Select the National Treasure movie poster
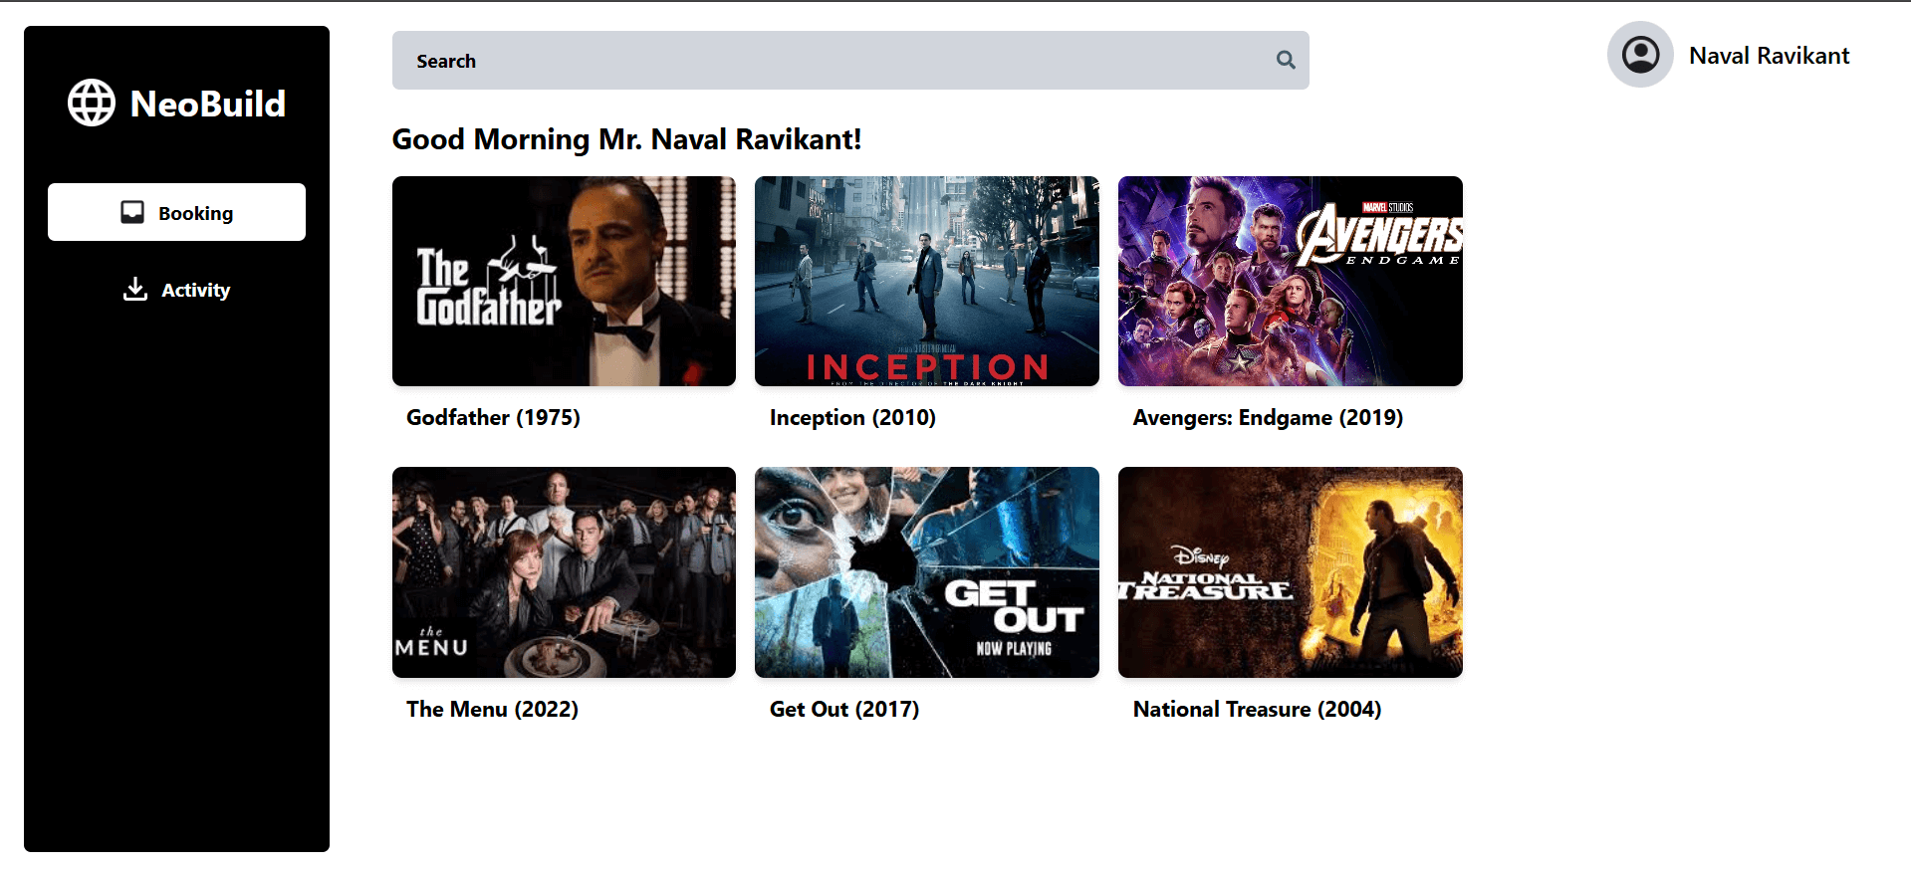Screen dimensions: 1911x872 [1291, 572]
